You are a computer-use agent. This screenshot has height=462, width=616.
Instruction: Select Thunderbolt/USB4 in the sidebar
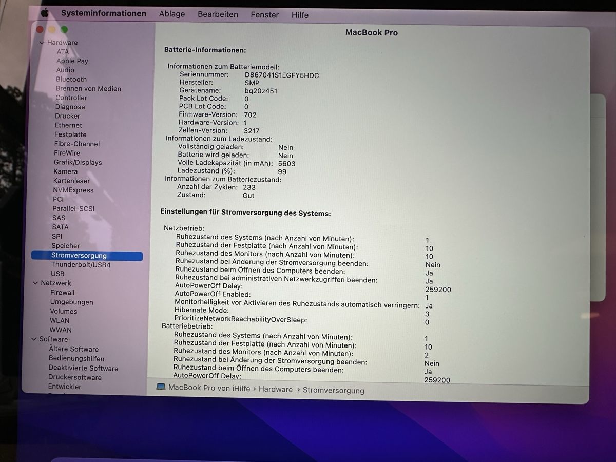click(x=81, y=265)
